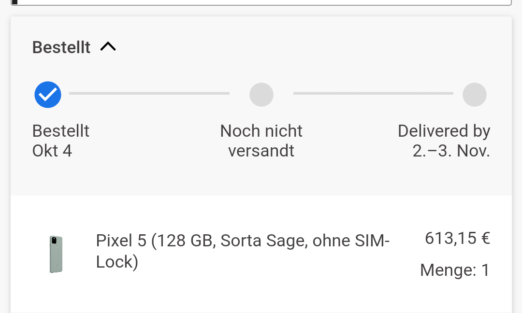Click the bold Bestellt heading

[x=61, y=47]
